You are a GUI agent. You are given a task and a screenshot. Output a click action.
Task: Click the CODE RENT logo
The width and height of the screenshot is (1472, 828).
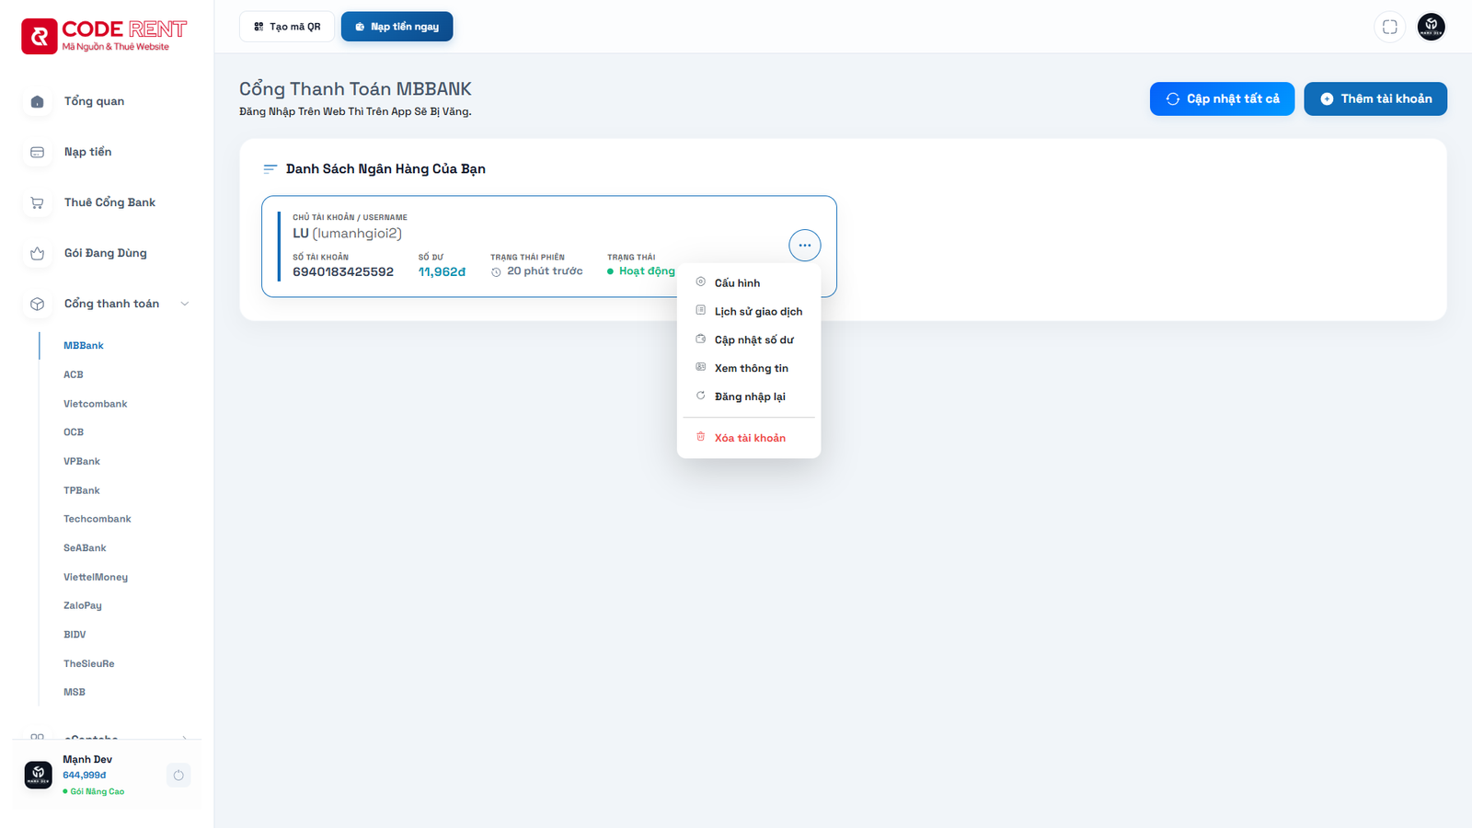point(104,36)
